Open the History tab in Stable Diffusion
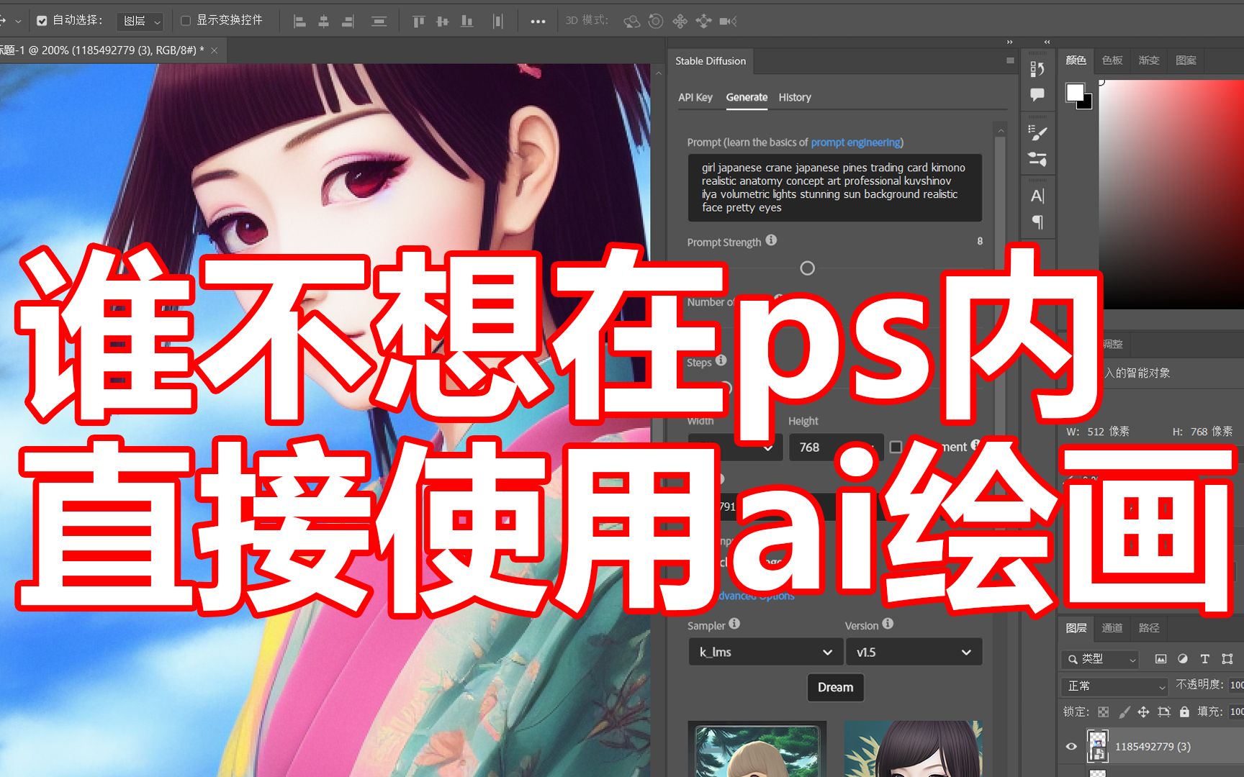This screenshot has height=777, width=1244. click(x=795, y=97)
